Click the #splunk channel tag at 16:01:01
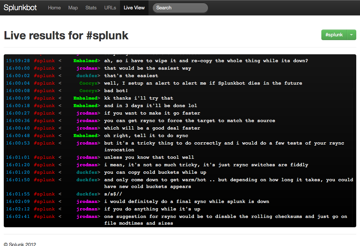This screenshot has width=360, height=246. point(44,157)
